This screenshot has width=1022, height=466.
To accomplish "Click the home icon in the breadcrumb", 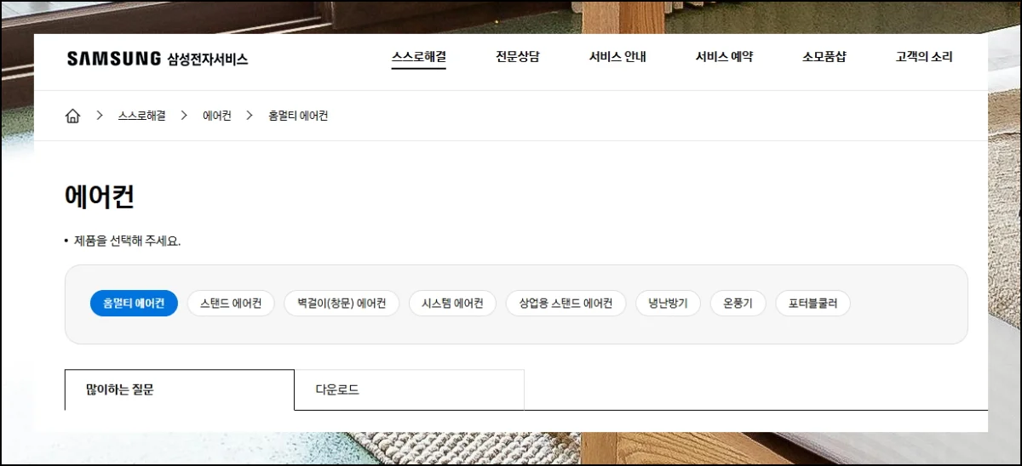I will (72, 116).
